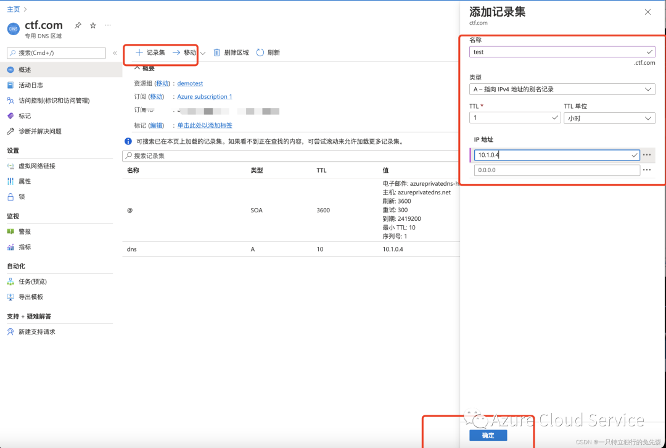Click the subscription move link

(x=156, y=96)
